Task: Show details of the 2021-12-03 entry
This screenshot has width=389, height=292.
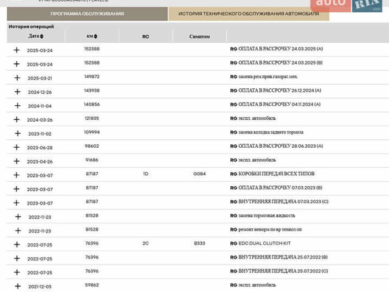Action: (x=17, y=285)
